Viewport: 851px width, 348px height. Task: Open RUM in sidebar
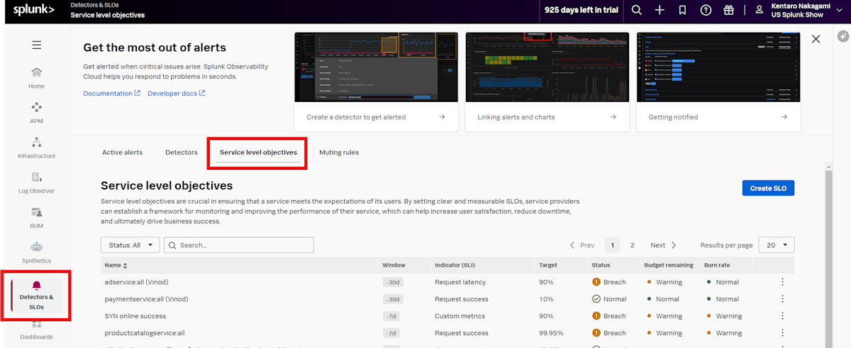36,218
